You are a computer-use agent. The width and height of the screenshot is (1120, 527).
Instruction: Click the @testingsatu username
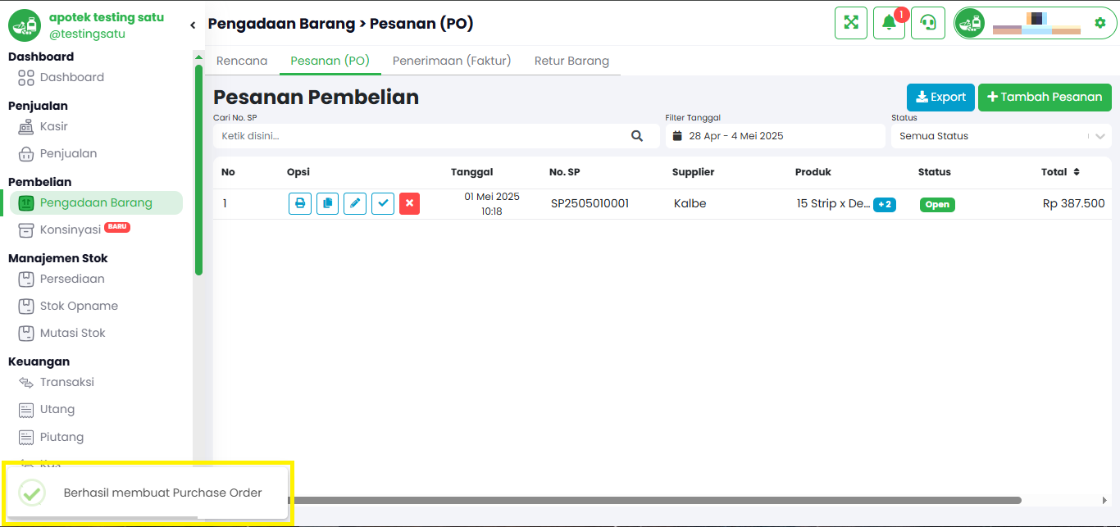click(87, 34)
